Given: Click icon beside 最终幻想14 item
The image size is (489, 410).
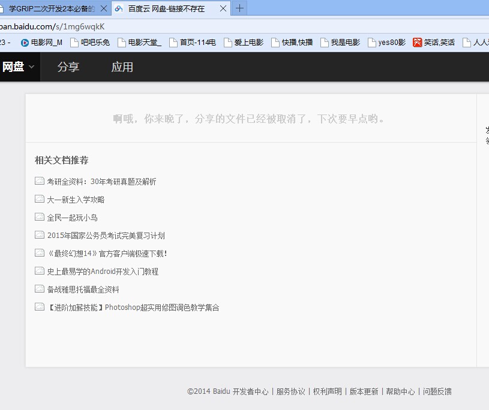Looking at the screenshot, I should point(39,253).
